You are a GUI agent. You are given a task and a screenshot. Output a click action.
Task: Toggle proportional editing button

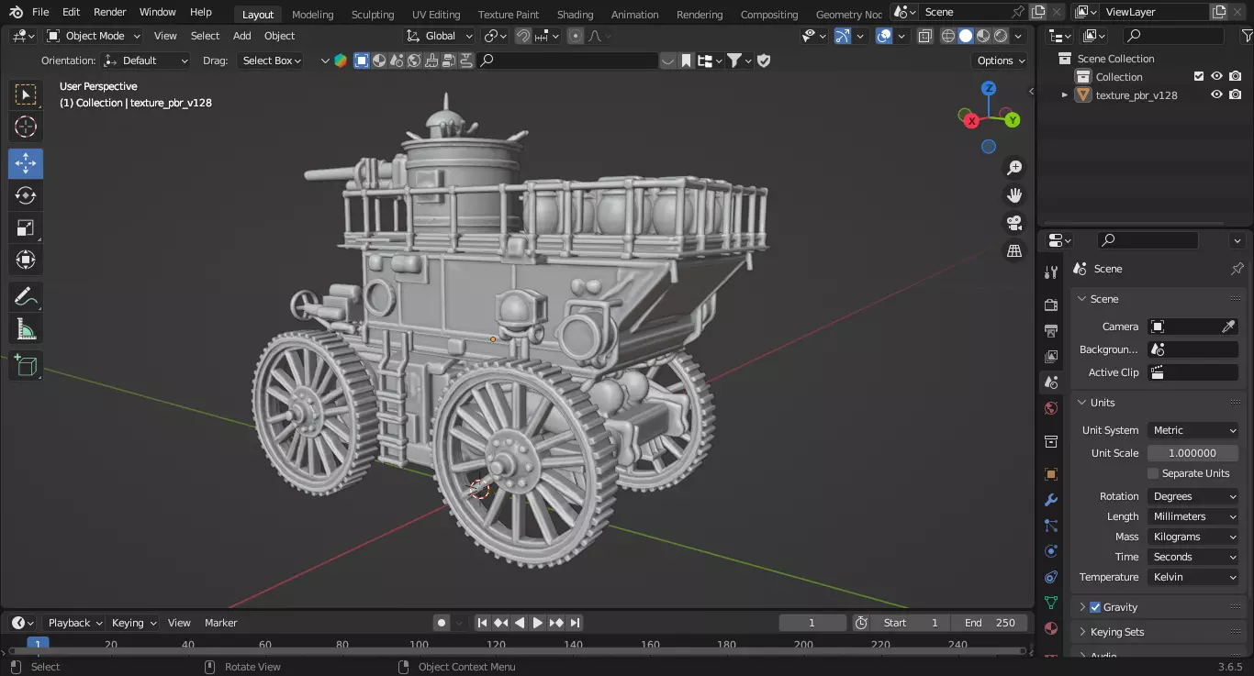(576, 36)
